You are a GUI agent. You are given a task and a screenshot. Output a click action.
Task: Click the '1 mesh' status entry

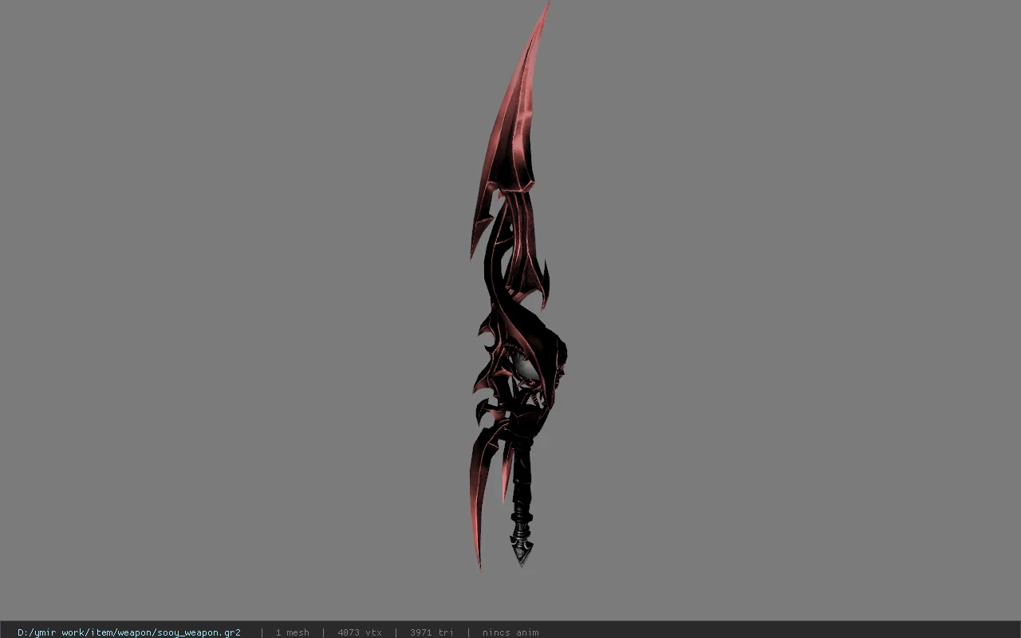[293, 632]
